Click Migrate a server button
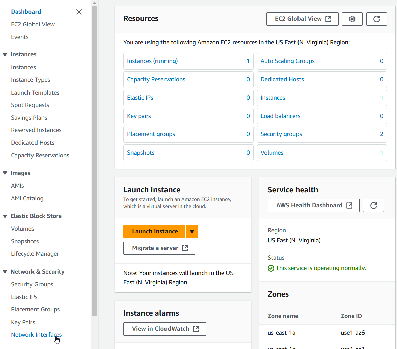Screen dimensions: 397x349 (x=159, y=248)
